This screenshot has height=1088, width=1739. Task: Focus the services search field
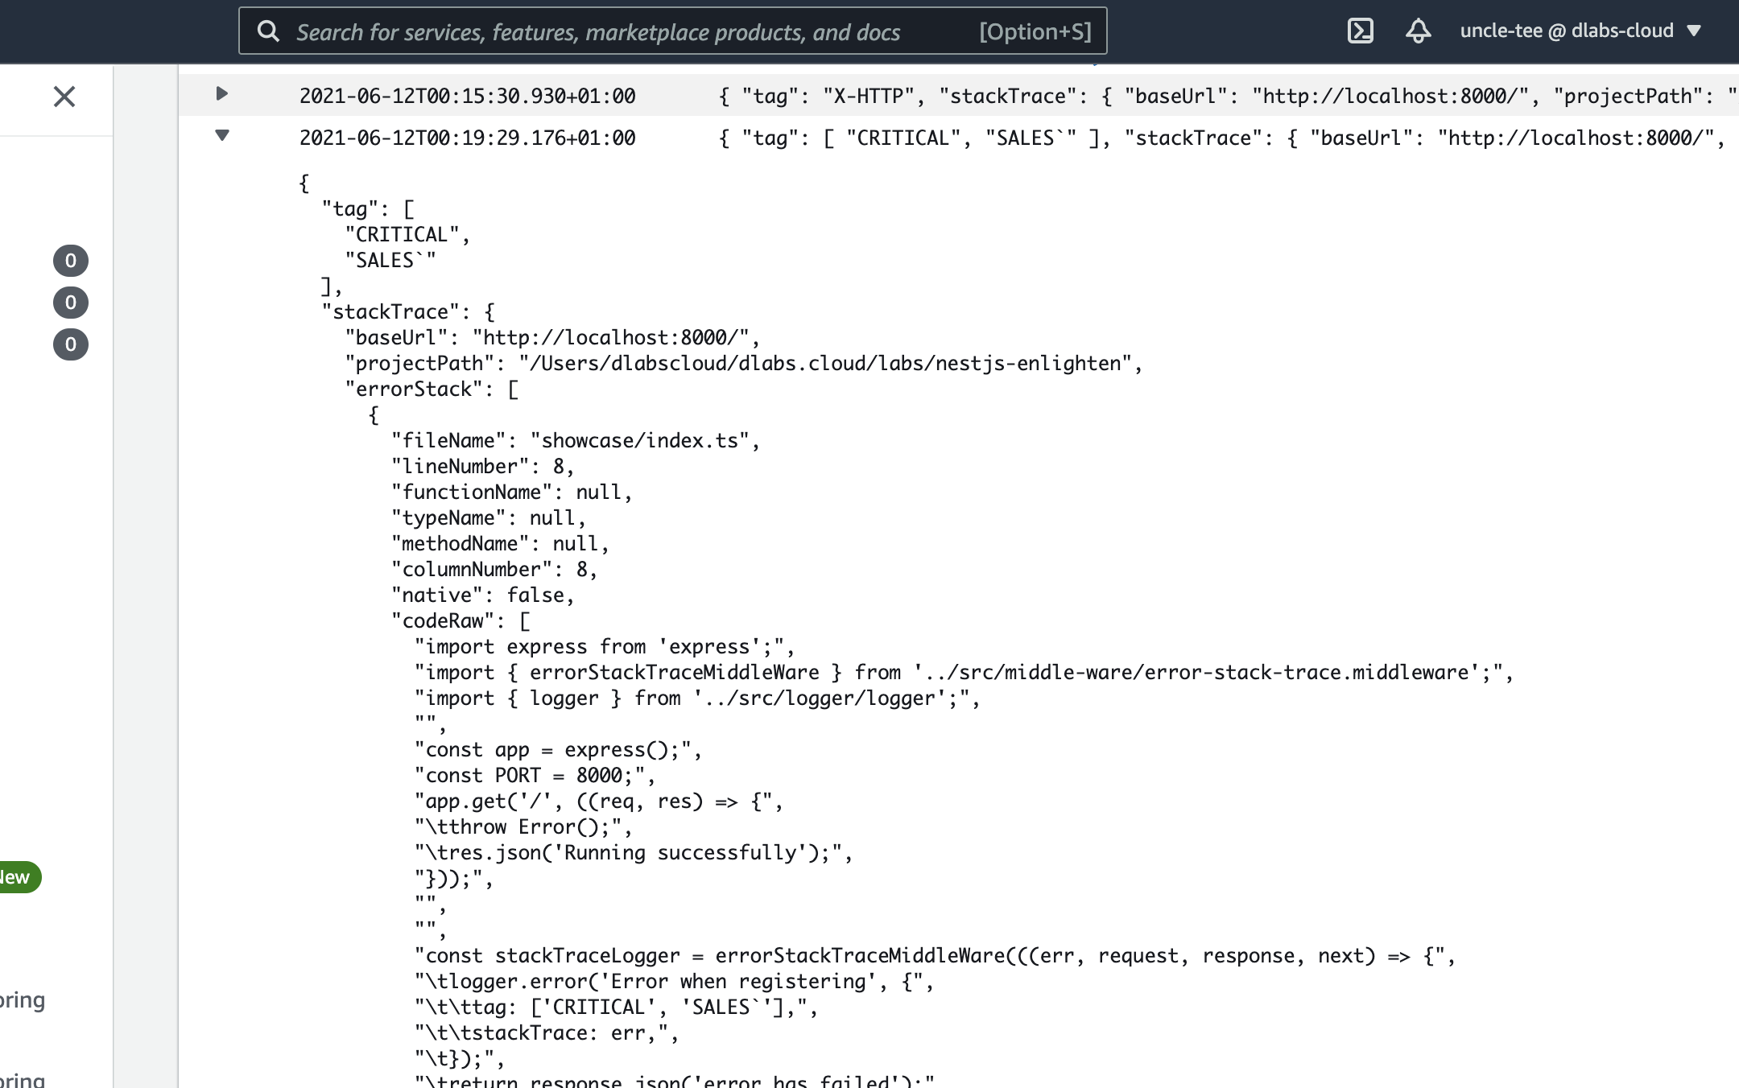(597, 31)
